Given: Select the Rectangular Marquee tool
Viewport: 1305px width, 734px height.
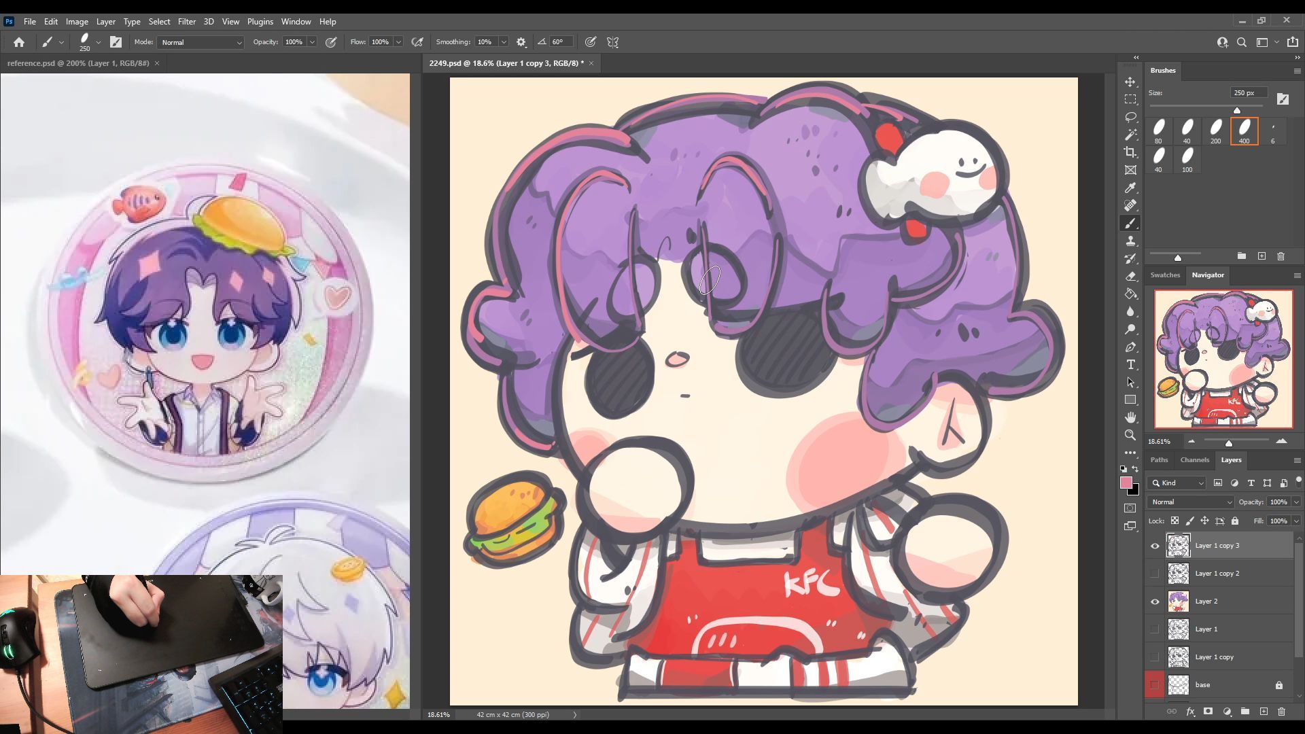Looking at the screenshot, I should click(1130, 99).
